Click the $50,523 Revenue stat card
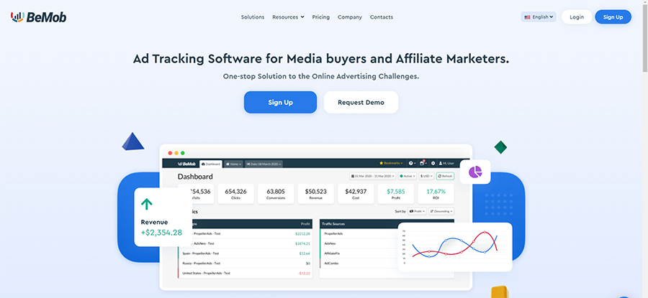This screenshot has width=648, height=298. coord(316,194)
